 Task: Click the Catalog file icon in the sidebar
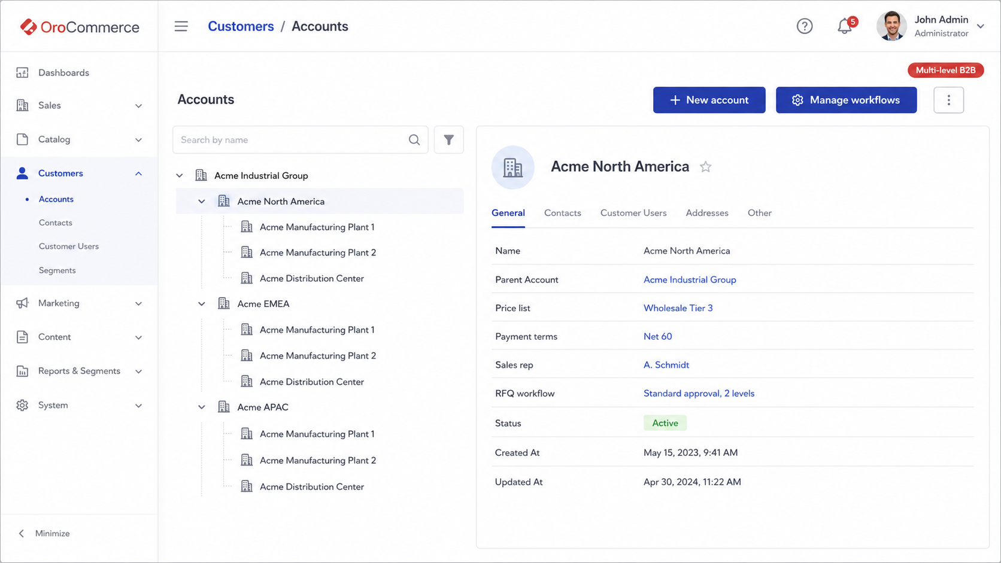(22, 139)
